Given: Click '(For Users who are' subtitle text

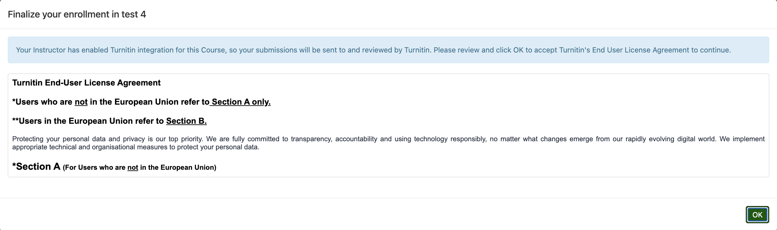Looking at the screenshot, I should coord(94,167).
